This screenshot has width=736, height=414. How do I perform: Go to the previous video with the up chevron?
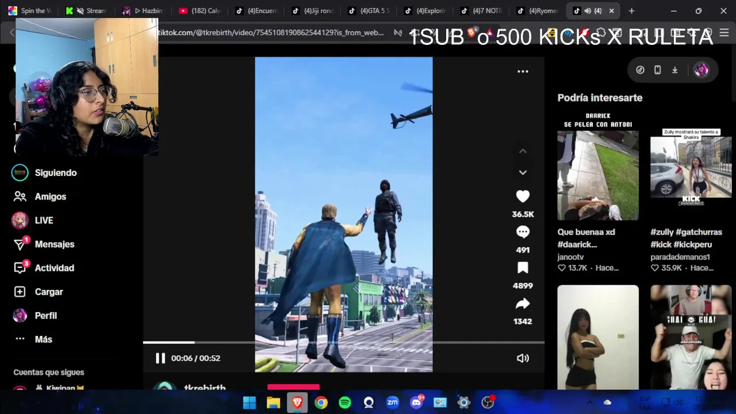point(523,151)
